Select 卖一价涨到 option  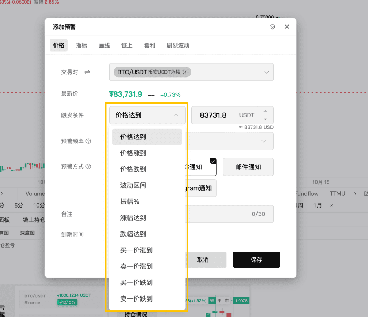click(147, 266)
